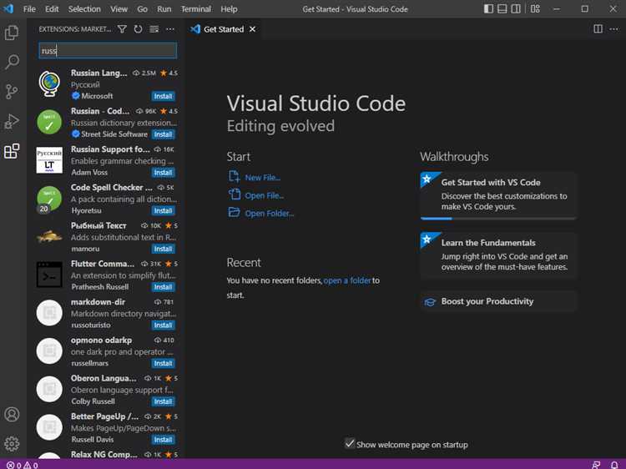This screenshot has height=469, width=626.
Task: Install Code Spell Checker pack by Hyoretsu
Action: pyautogui.click(x=164, y=211)
